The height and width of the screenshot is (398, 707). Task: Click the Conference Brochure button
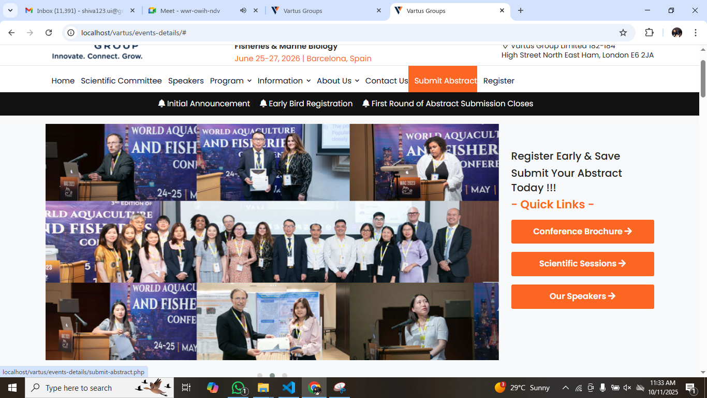[582, 232]
